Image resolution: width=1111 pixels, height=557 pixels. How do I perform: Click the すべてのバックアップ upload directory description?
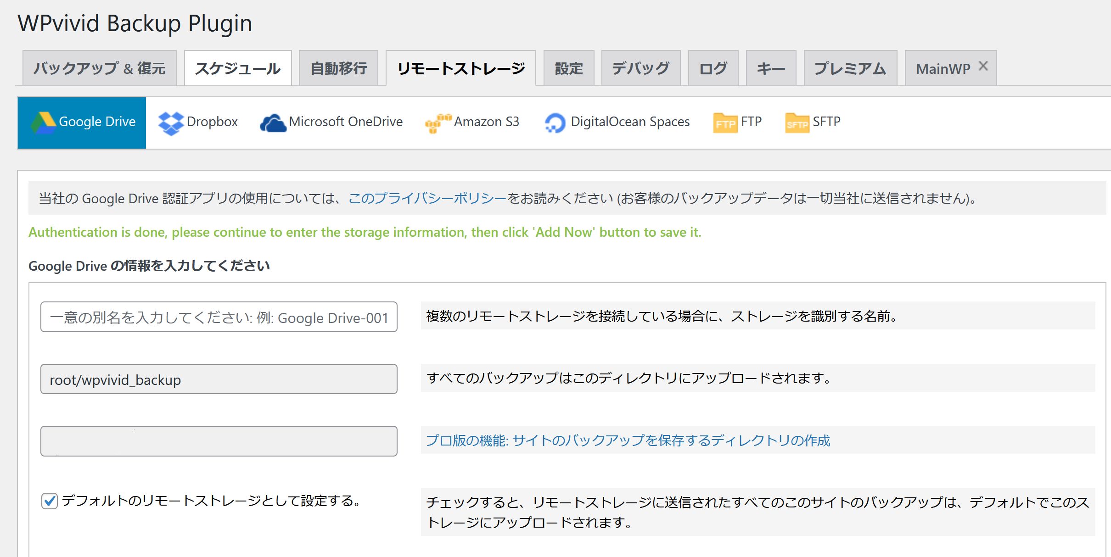point(629,378)
